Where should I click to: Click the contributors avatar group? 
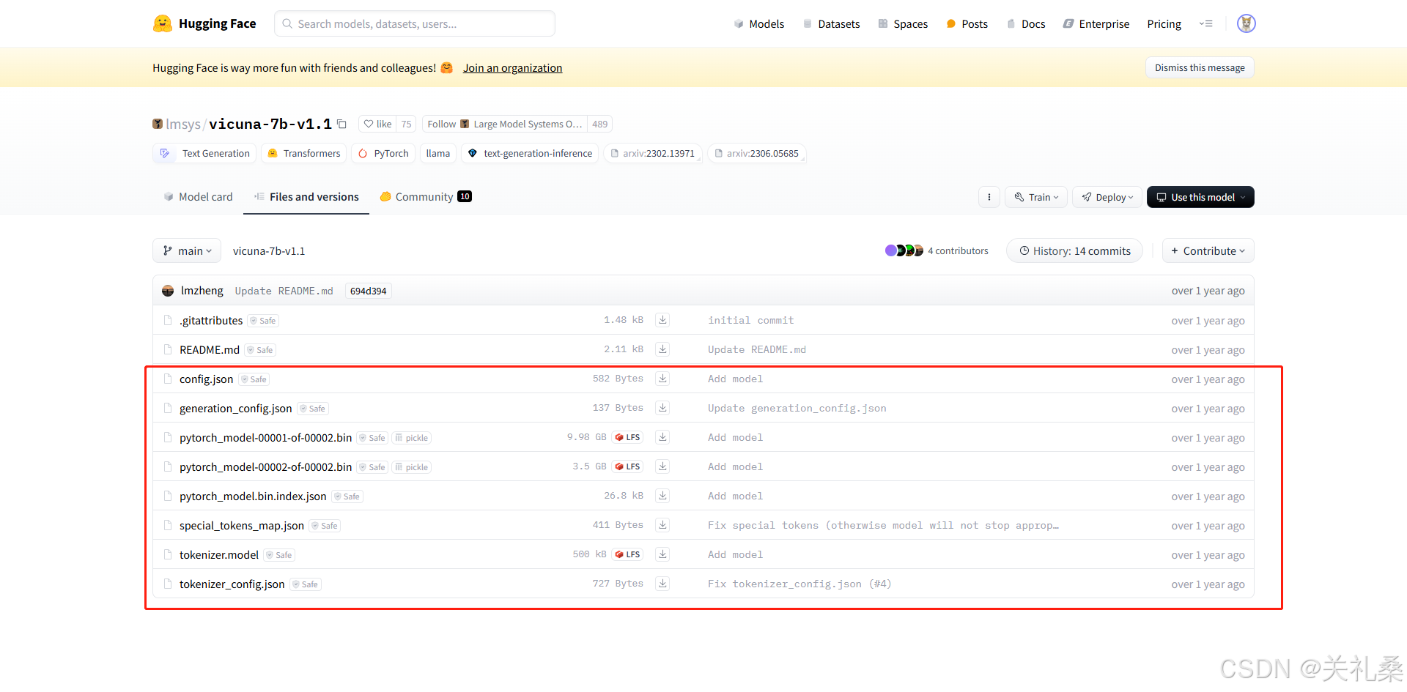pyautogui.click(x=904, y=250)
